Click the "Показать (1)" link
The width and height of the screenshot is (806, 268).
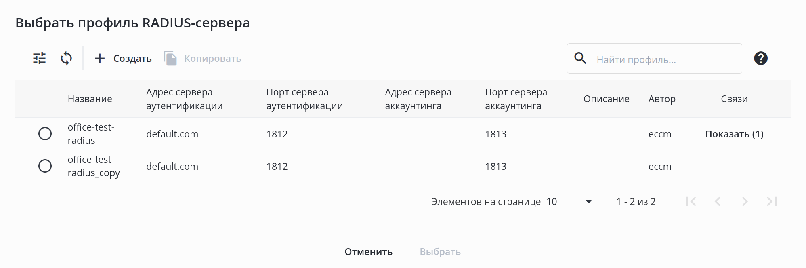pos(734,134)
